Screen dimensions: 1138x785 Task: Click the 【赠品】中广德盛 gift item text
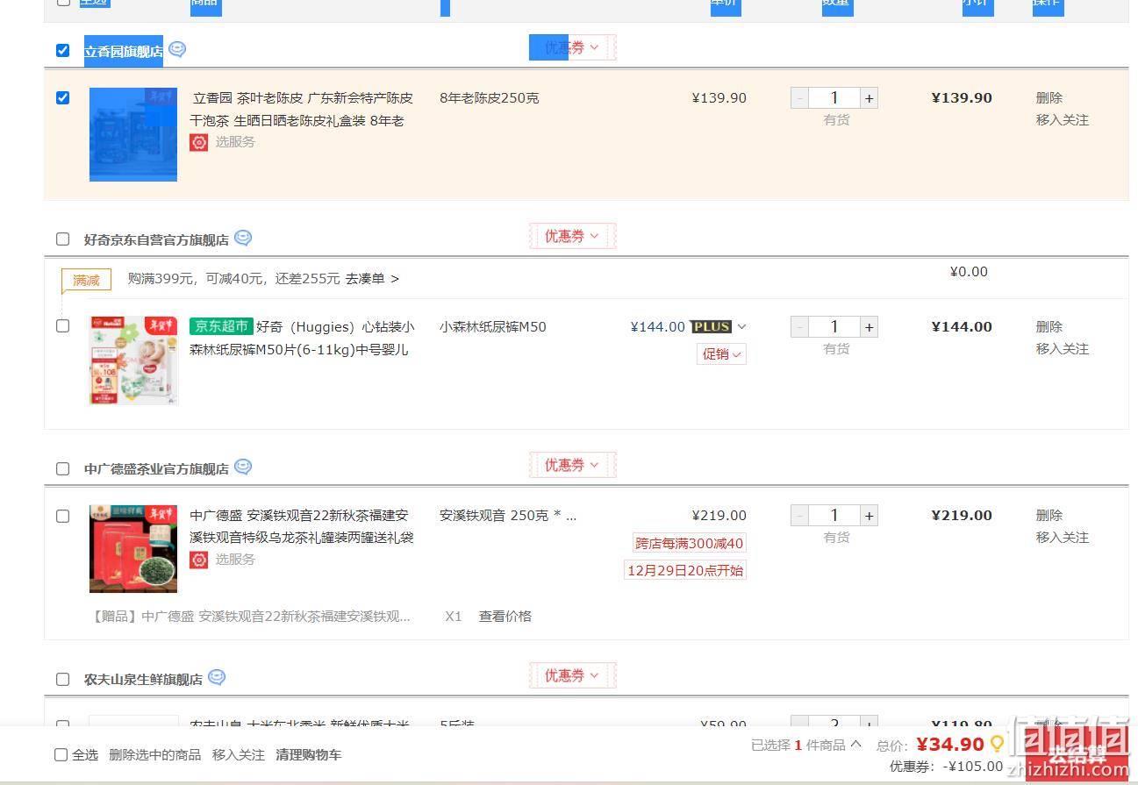point(250,616)
